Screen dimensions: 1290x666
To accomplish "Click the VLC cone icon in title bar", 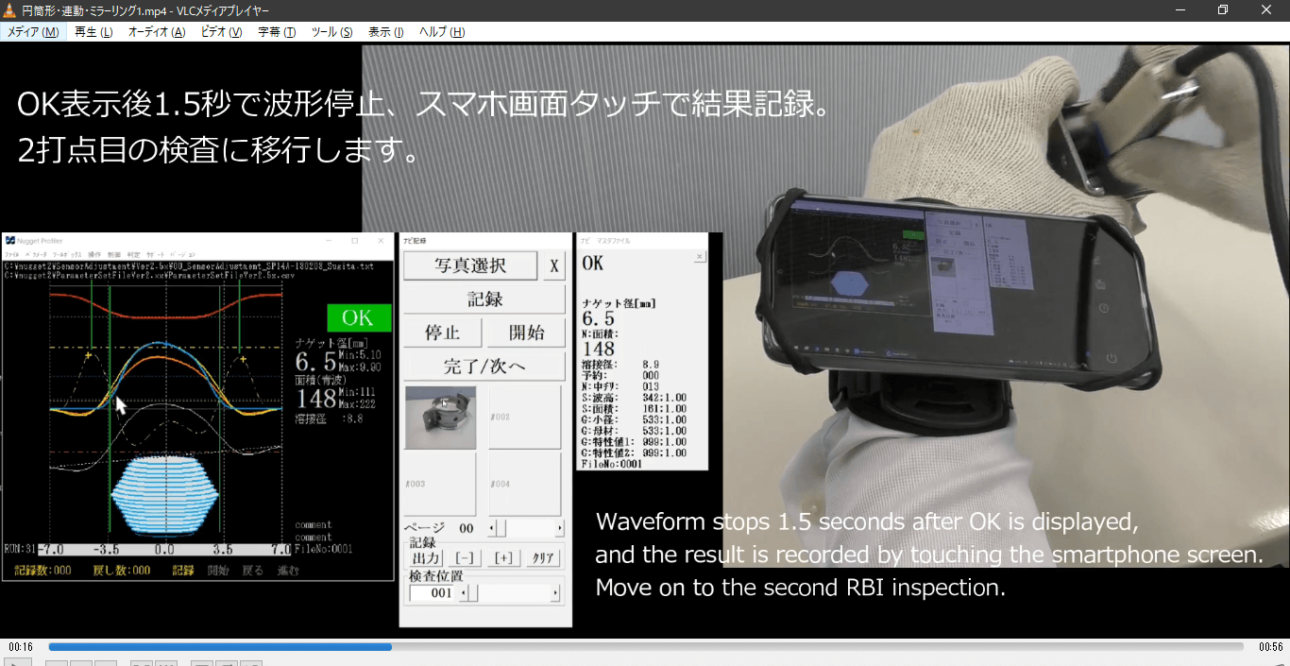I will click(x=9, y=10).
